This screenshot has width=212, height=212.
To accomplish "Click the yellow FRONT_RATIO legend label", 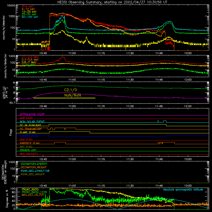I will coord(30,189).
